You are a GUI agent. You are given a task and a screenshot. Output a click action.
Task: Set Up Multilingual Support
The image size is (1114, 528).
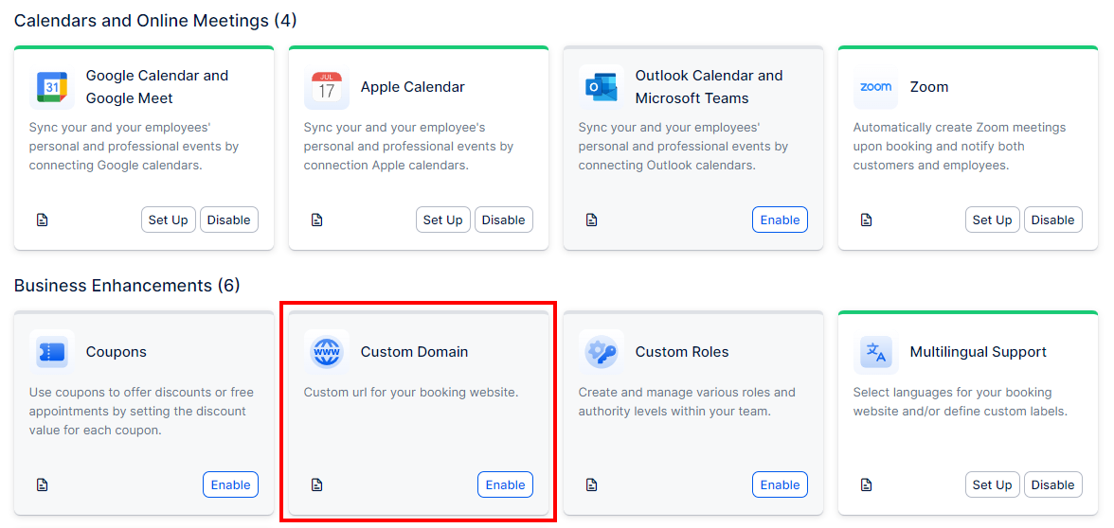point(992,484)
